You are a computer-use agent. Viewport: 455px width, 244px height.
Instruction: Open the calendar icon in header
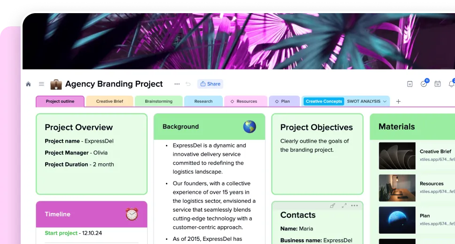tap(438, 84)
